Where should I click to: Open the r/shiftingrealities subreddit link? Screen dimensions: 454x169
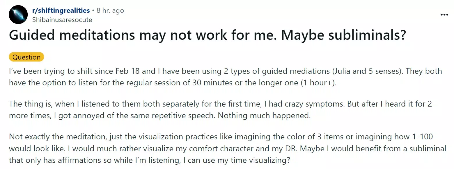[61, 10]
